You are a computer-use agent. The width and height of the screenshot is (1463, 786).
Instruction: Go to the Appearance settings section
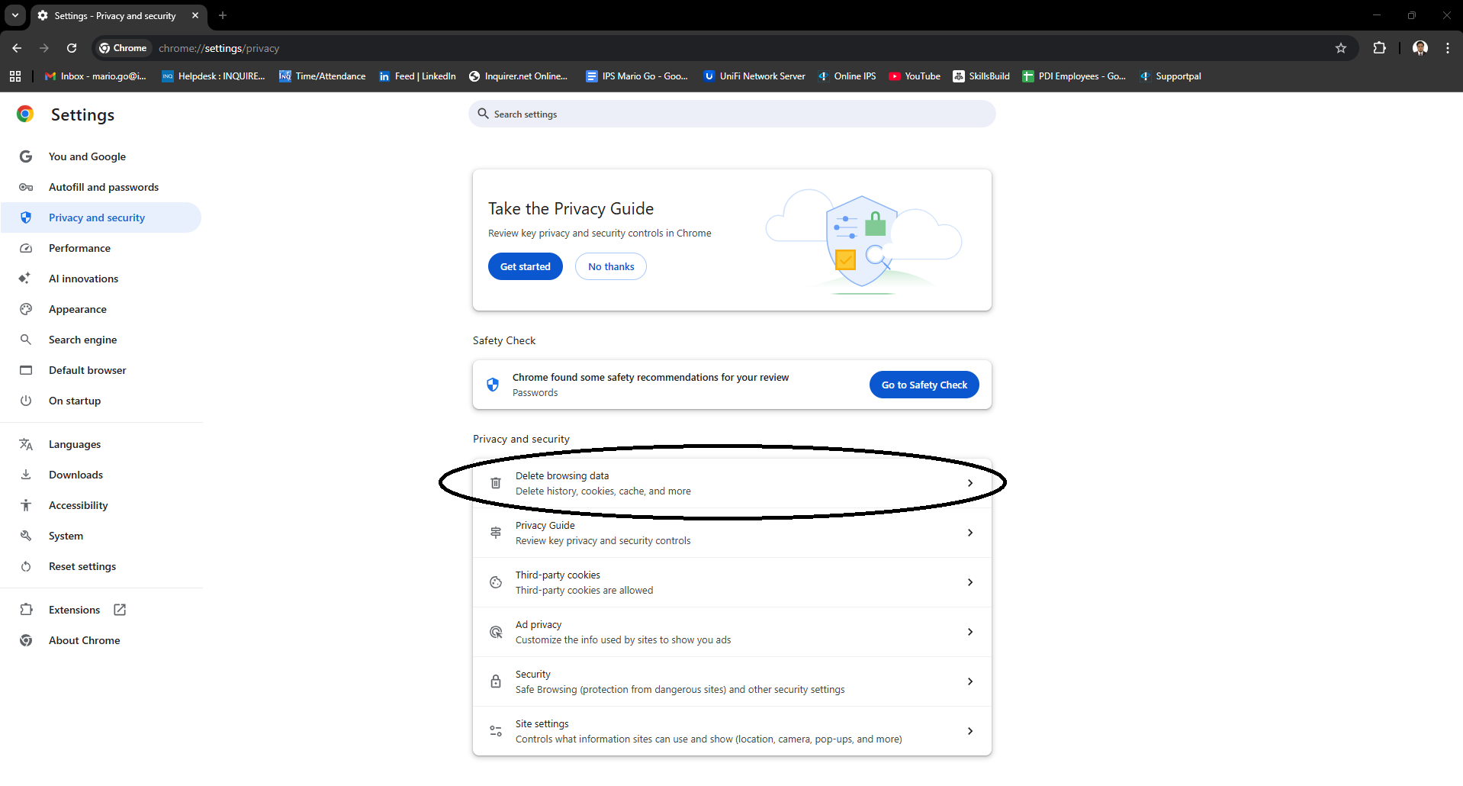(x=78, y=309)
